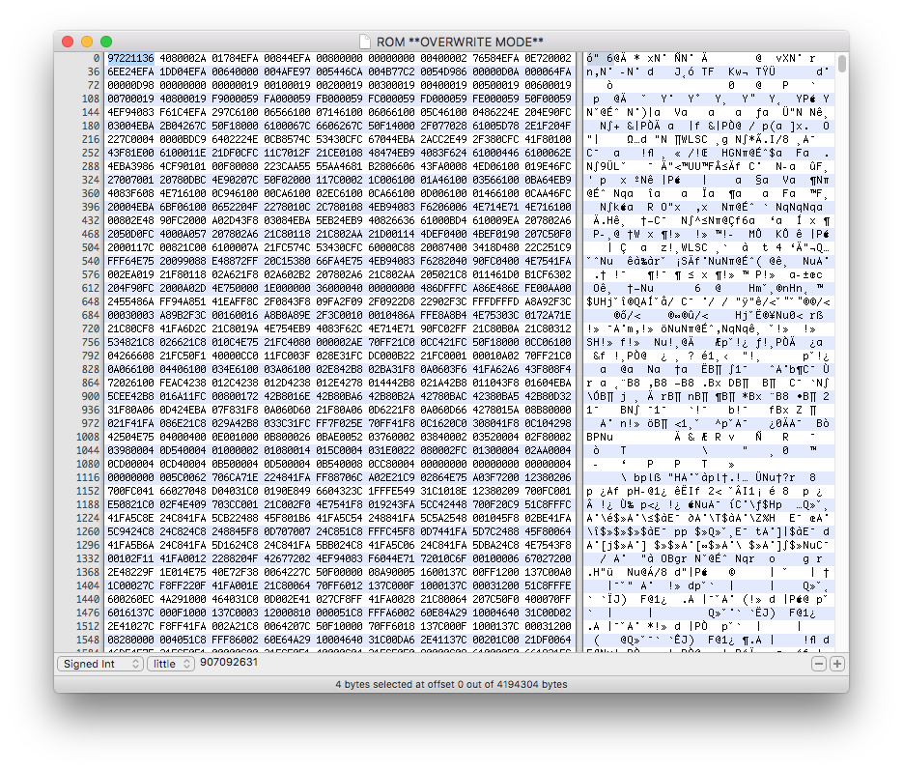903x770 pixels.
Task: Select hex word FFF64E75
Action: (130, 261)
